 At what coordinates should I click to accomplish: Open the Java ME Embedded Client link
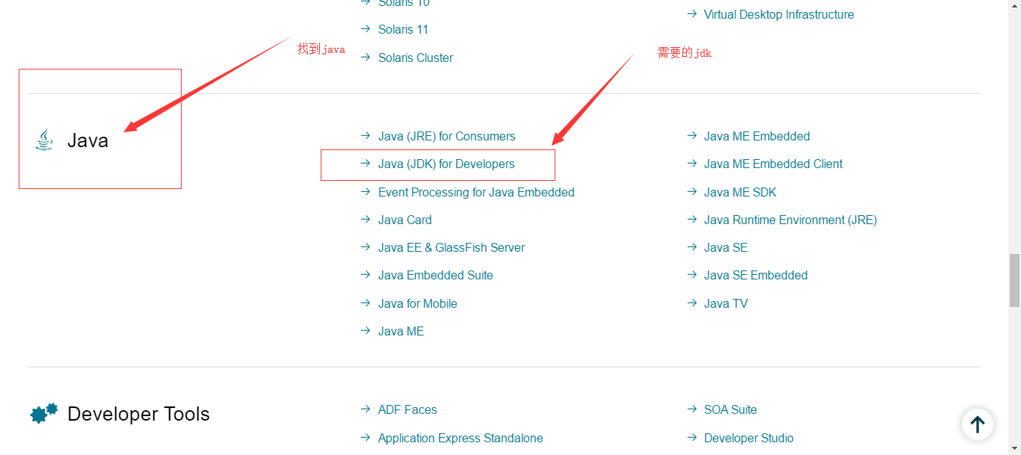point(774,164)
